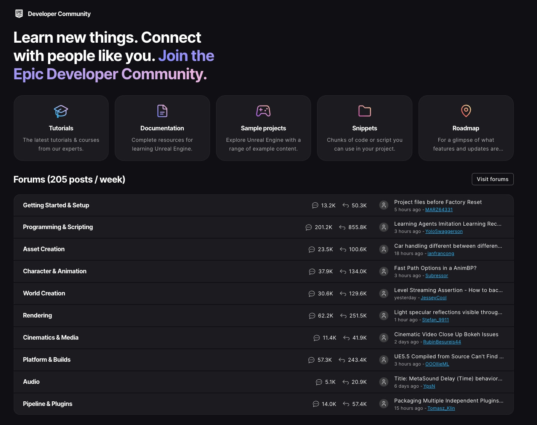Click user avatar beside MetaSound Delay post
Screen dimensions: 537x425
384,382
